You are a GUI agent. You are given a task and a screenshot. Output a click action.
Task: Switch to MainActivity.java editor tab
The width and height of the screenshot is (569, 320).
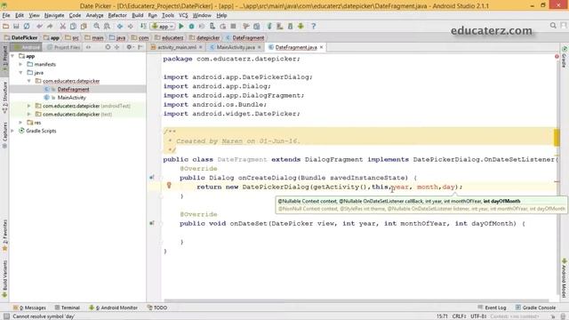pyautogui.click(x=236, y=47)
